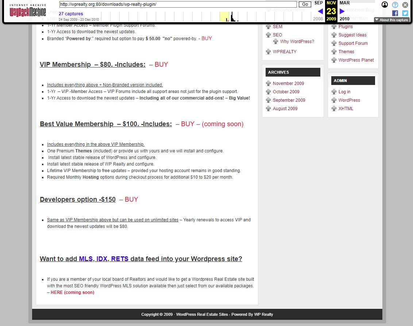Click plus icon beside Why WordPress?
The height and width of the screenshot is (326, 413).
pyautogui.click(x=276, y=41)
